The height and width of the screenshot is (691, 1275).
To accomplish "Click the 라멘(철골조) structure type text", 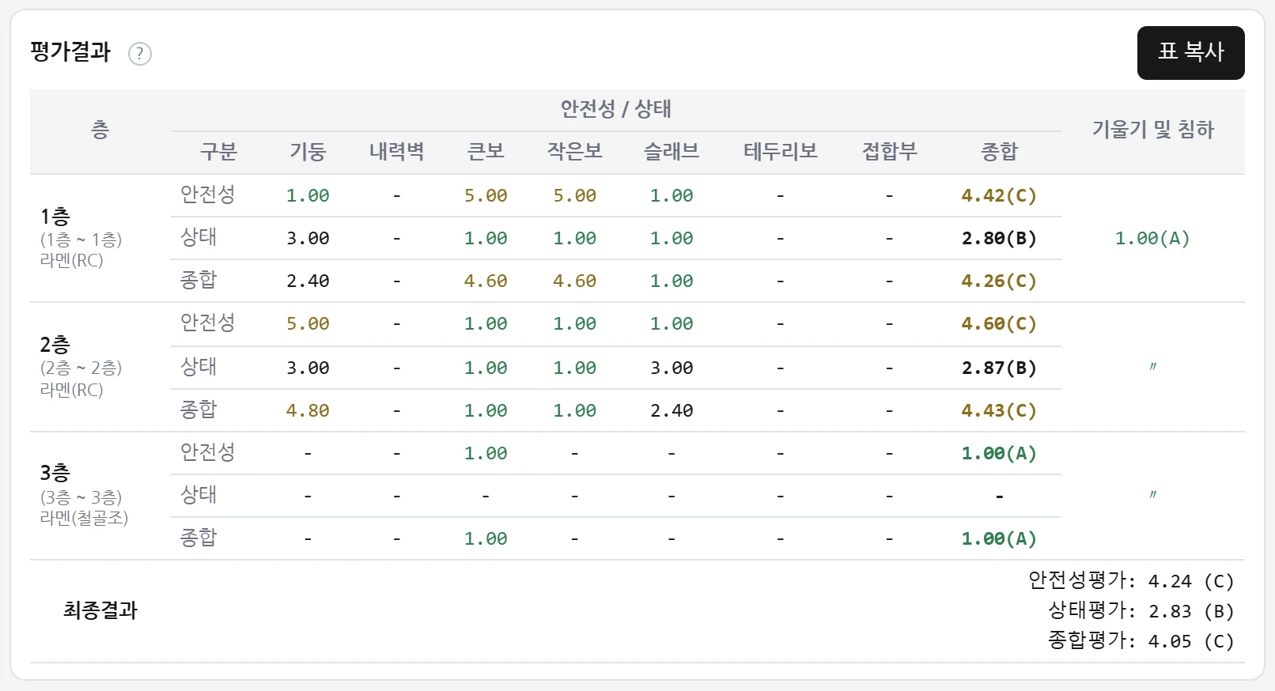I will [x=84, y=518].
